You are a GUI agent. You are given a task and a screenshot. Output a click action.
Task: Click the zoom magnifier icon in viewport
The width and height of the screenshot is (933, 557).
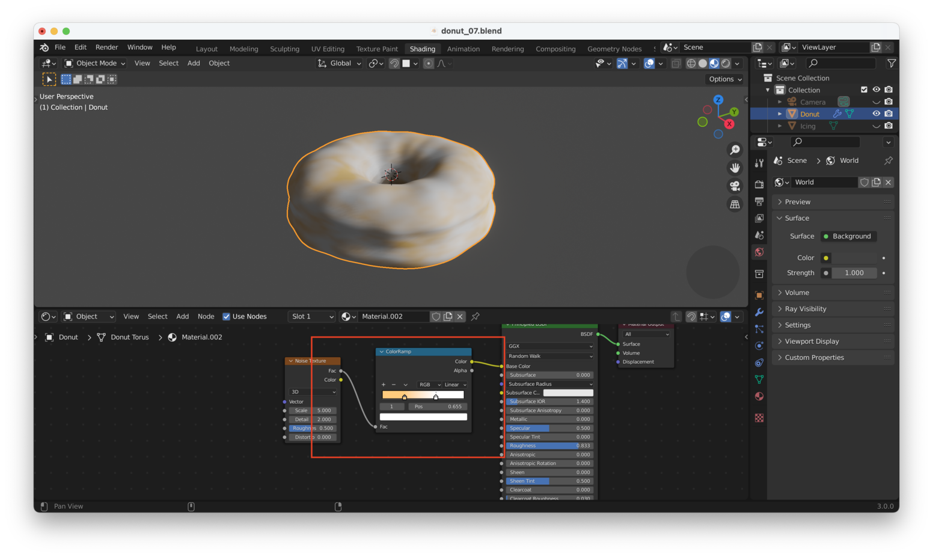click(735, 150)
